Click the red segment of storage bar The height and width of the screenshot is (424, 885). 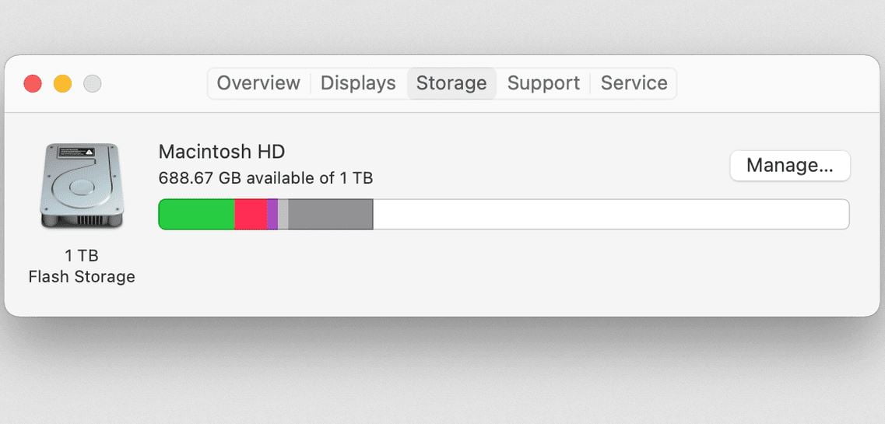click(x=251, y=214)
